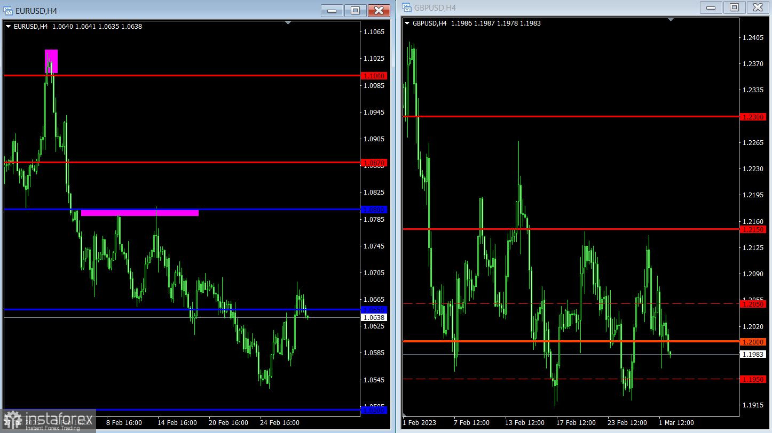Click the GBPUSD OHLC values 1.1986 1.1987 1.1978
Screen dimensions: 772x433
click(x=485, y=23)
